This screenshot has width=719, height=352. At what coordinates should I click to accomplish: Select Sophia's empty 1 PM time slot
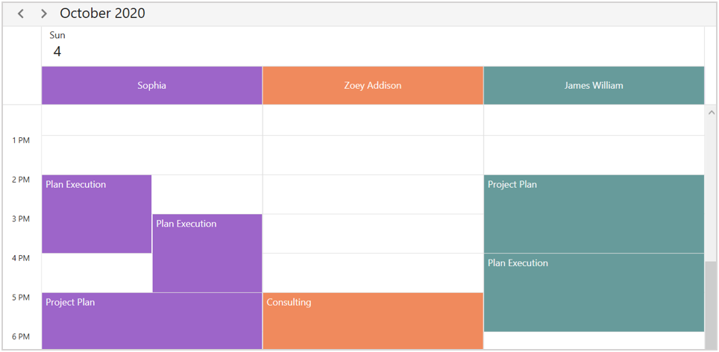(x=151, y=155)
